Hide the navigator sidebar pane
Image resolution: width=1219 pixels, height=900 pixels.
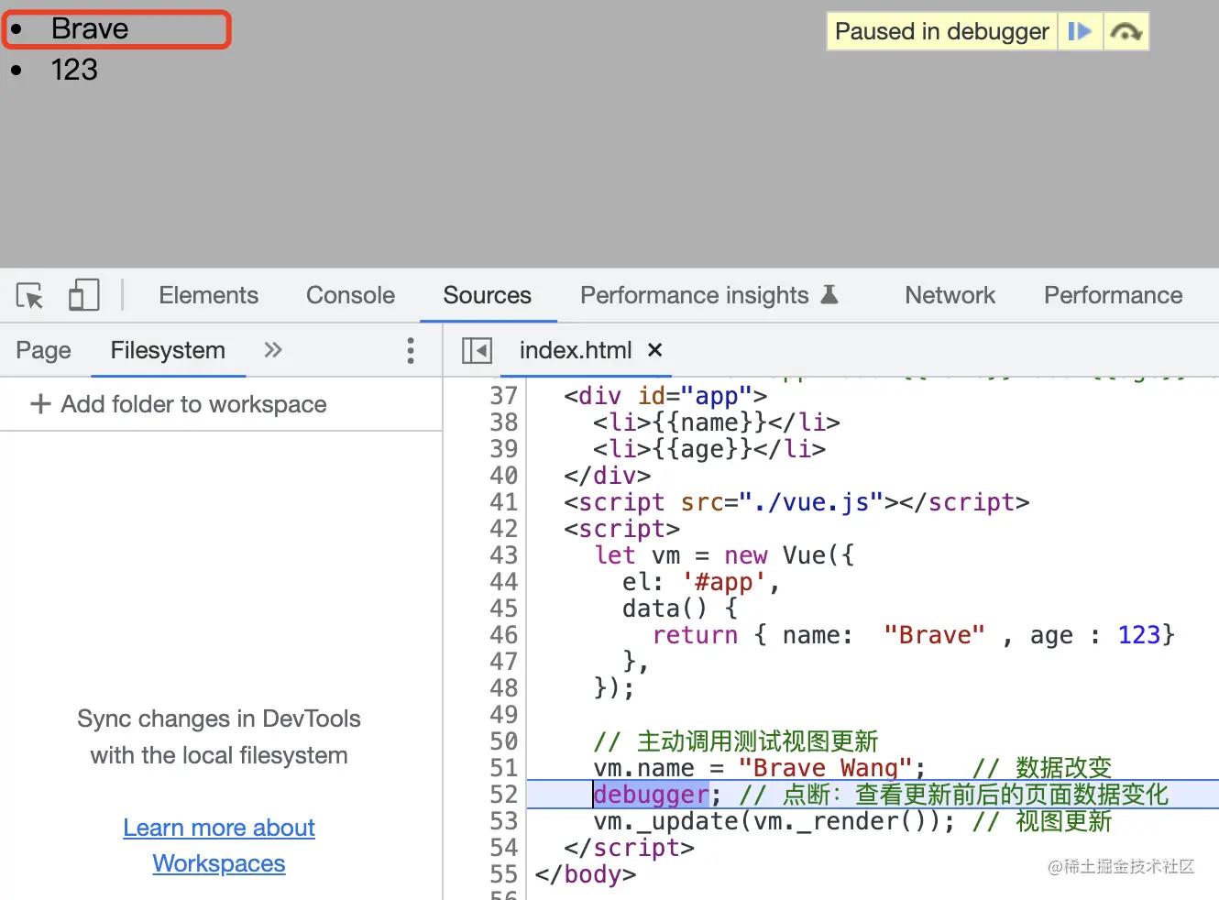pos(477,350)
